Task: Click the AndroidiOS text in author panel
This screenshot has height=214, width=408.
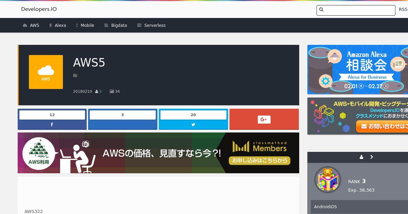Action: click(325, 207)
